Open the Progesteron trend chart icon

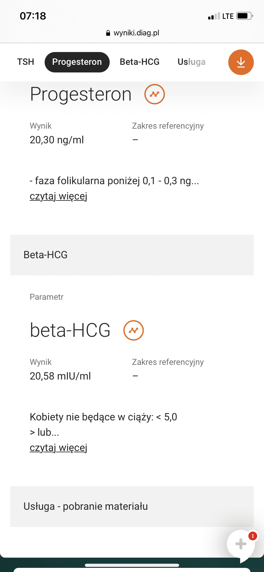155,94
